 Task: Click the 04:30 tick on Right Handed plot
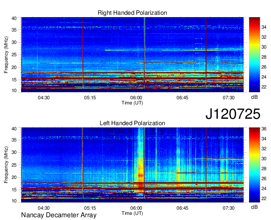pyautogui.click(x=43, y=98)
